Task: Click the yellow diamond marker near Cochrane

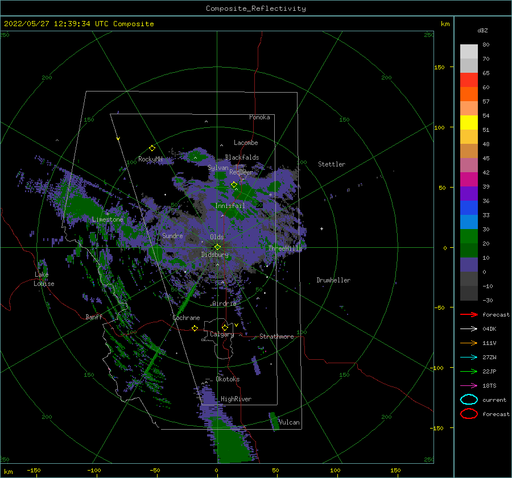Action: (x=195, y=328)
